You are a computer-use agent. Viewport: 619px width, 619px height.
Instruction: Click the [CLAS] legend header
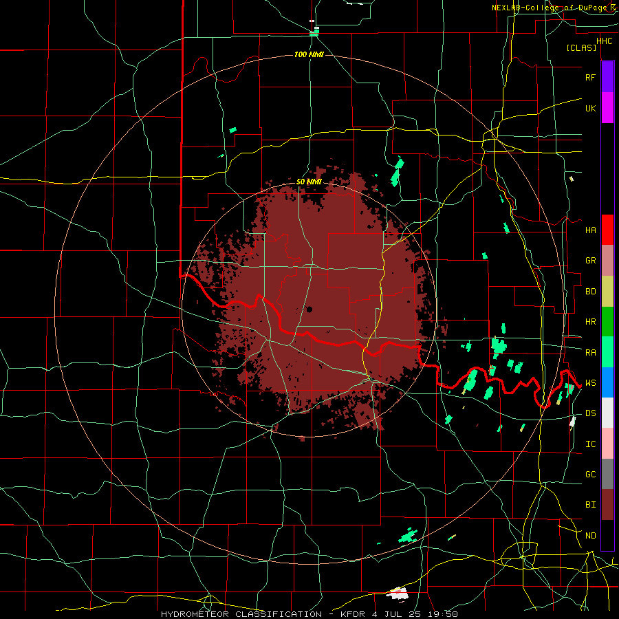pyautogui.click(x=581, y=48)
